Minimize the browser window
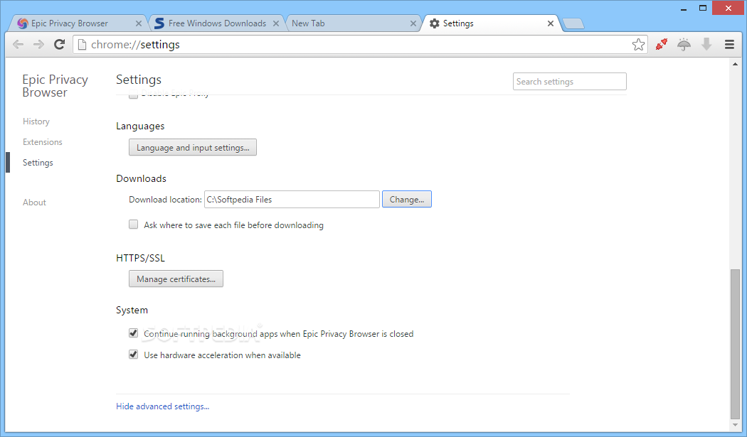 tap(684, 9)
